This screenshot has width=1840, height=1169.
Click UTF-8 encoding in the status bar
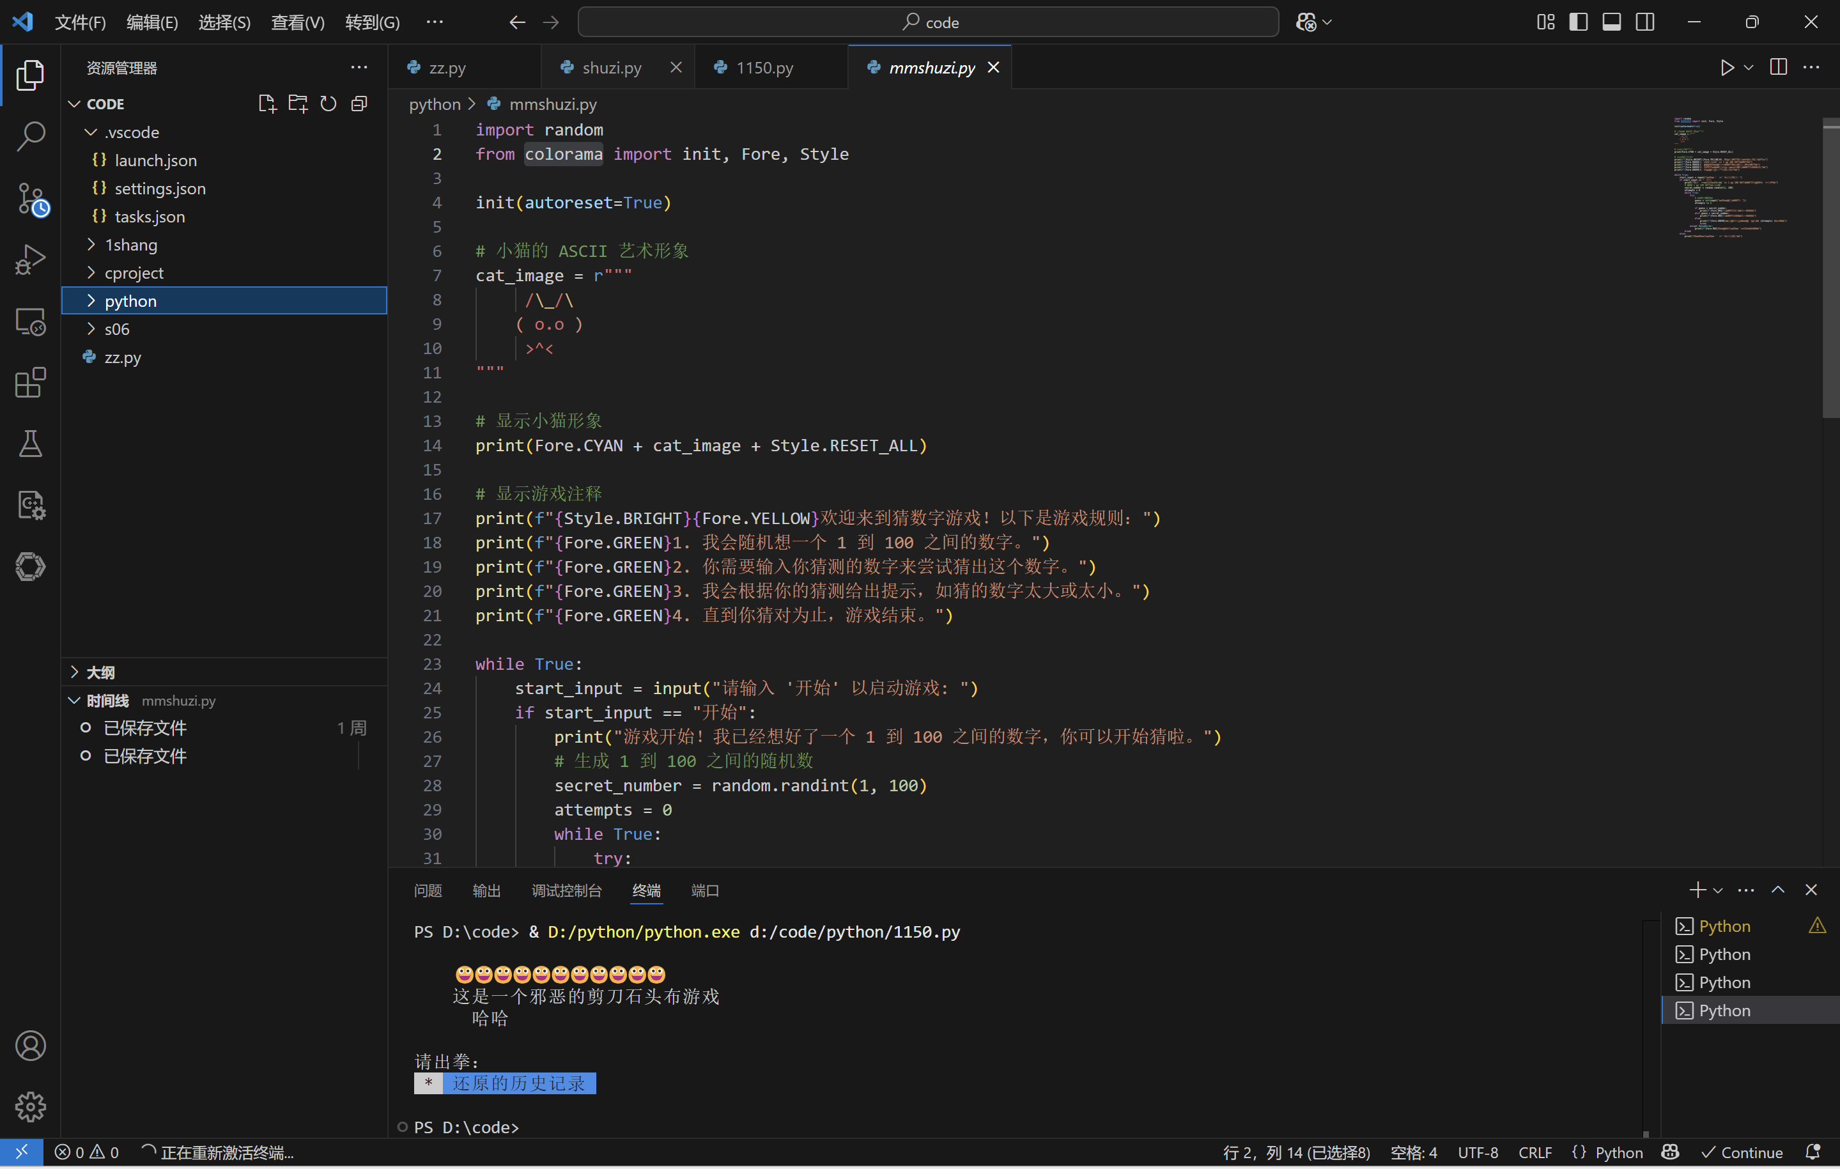tap(1477, 1152)
